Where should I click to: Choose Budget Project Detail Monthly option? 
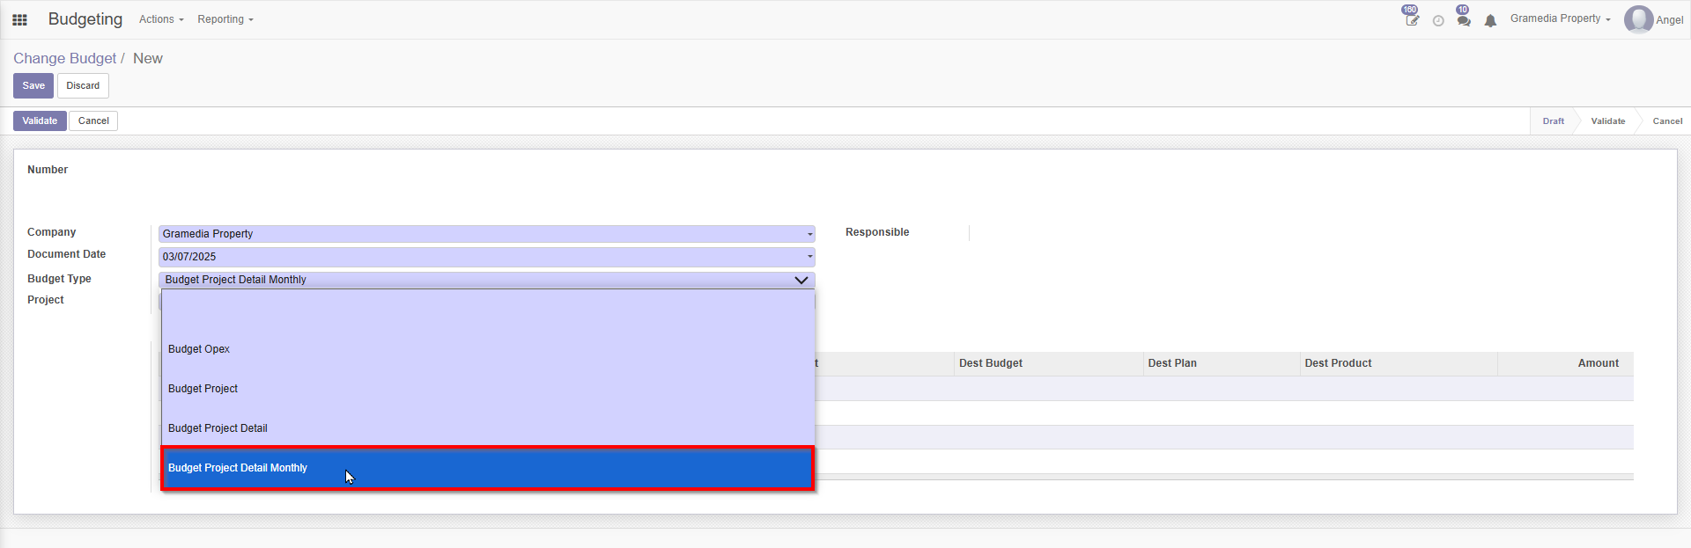(488, 468)
